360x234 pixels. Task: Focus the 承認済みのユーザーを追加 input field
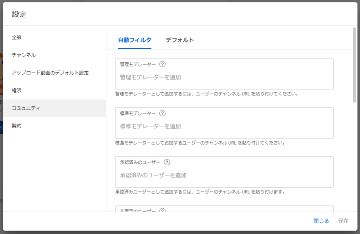pyautogui.click(x=224, y=175)
